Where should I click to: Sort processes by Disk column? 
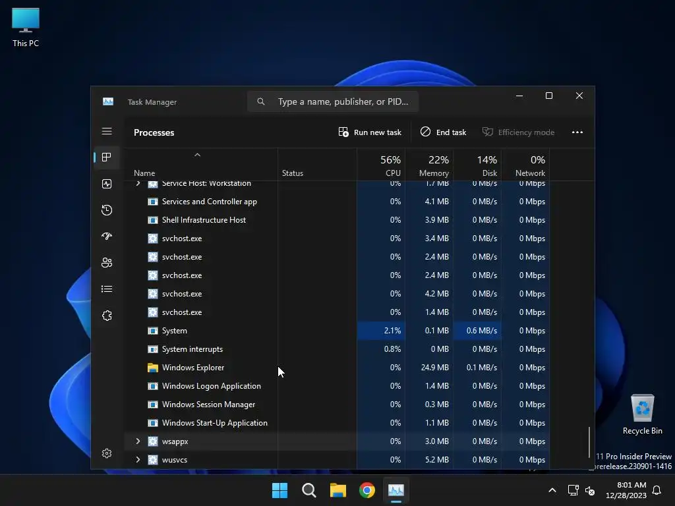pos(477,165)
